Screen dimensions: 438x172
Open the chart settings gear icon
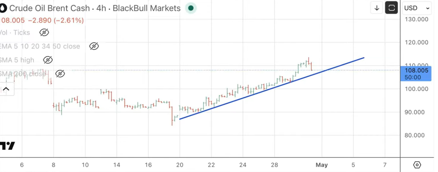tap(417, 165)
